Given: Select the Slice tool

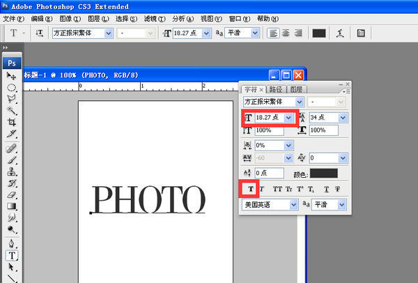Looking at the screenshot, I should pyautogui.click(x=11, y=133).
